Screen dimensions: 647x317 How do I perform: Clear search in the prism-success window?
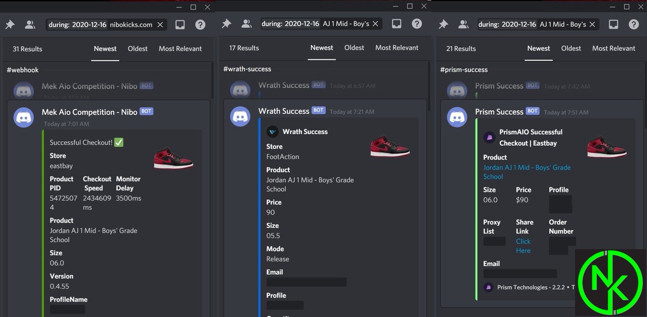click(x=593, y=25)
